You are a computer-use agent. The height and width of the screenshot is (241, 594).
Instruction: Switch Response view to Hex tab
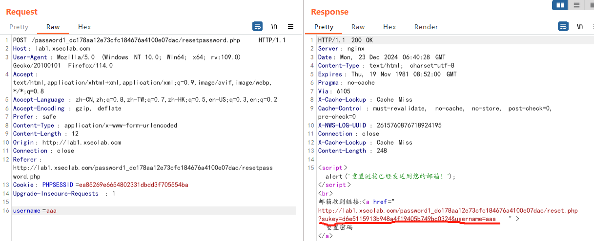point(389,27)
